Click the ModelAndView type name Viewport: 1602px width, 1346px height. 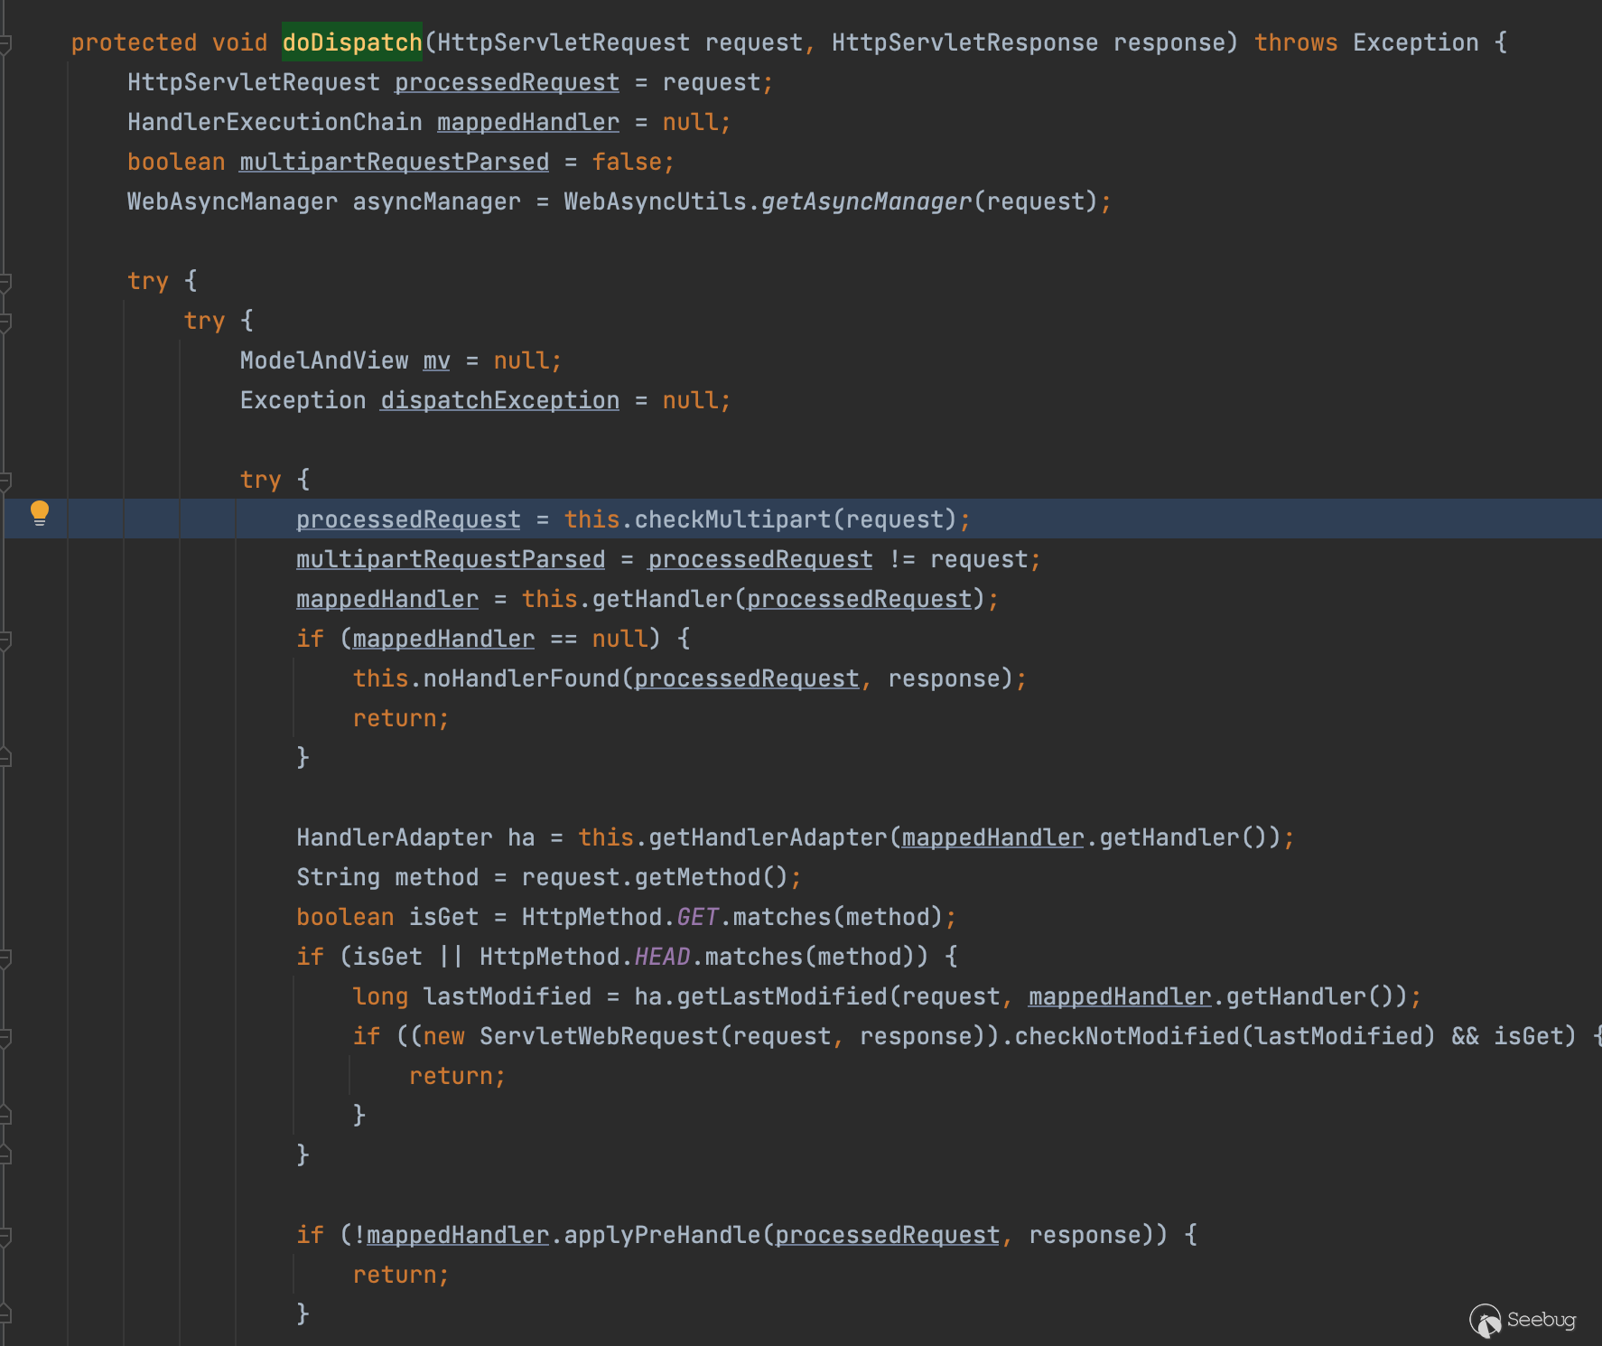pyautogui.click(x=323, y=360)
